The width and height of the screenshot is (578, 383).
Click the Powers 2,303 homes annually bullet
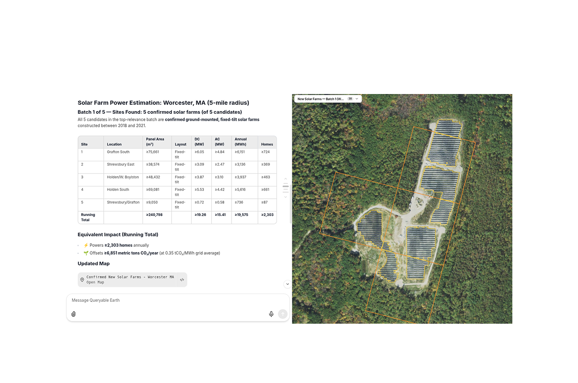coord(116,245)
